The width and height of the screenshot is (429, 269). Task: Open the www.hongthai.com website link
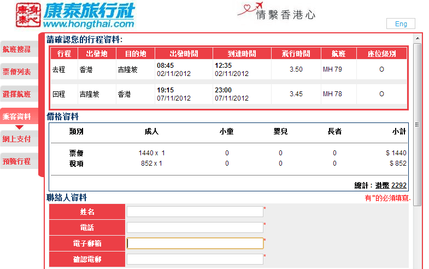89,24
